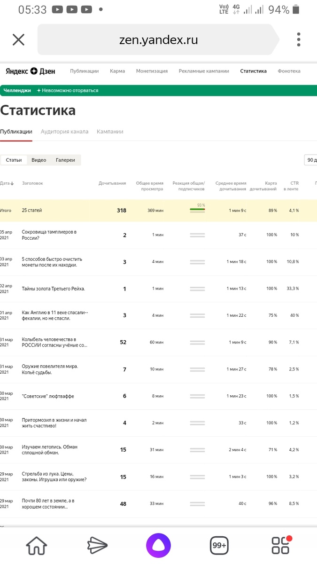The height and width of the screenshot is (564, 317).
Task: Open the Yandex Zen logo home link
Action: click(x=31, y=71)
